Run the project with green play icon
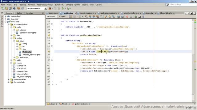Image resolution: width=197 pixels, height=110 pixels. click(63, 8)
